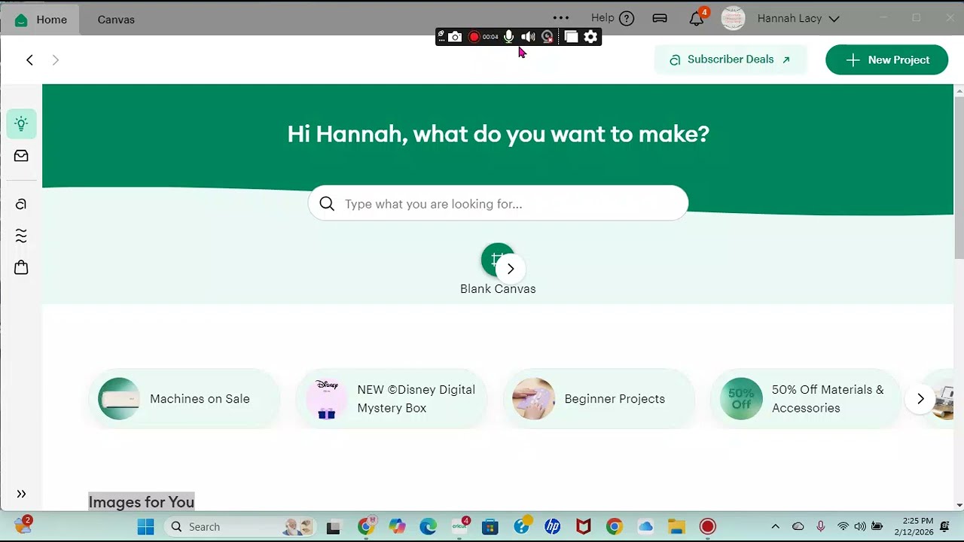This screenshot has width=964, height=542.
Task: Open Cricut app in the taskbar
Action: coord(459,526)
